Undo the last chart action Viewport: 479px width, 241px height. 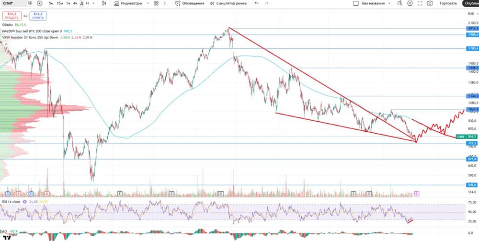(256, 3)
